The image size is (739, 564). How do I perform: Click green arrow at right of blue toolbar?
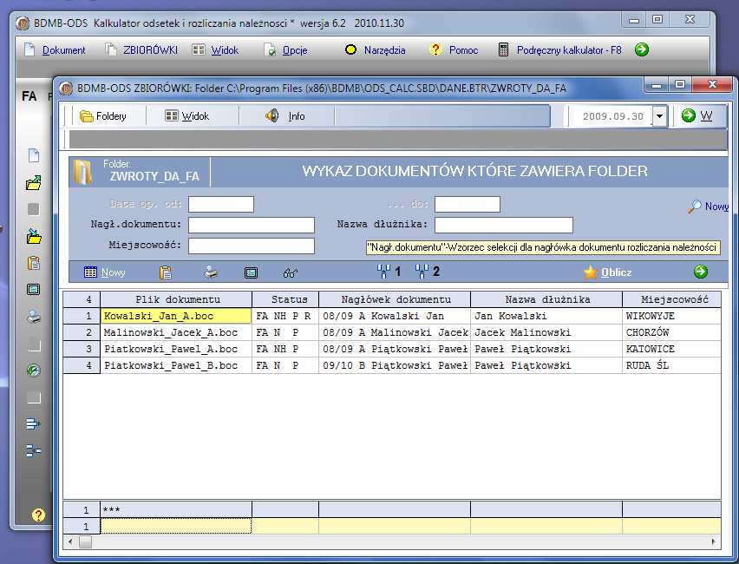pos(701,271)
